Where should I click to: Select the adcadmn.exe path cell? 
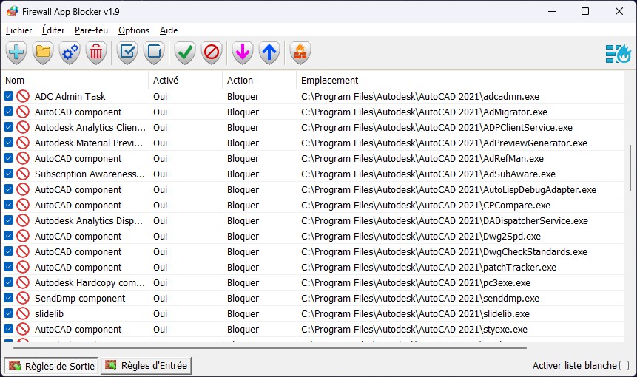420,97
